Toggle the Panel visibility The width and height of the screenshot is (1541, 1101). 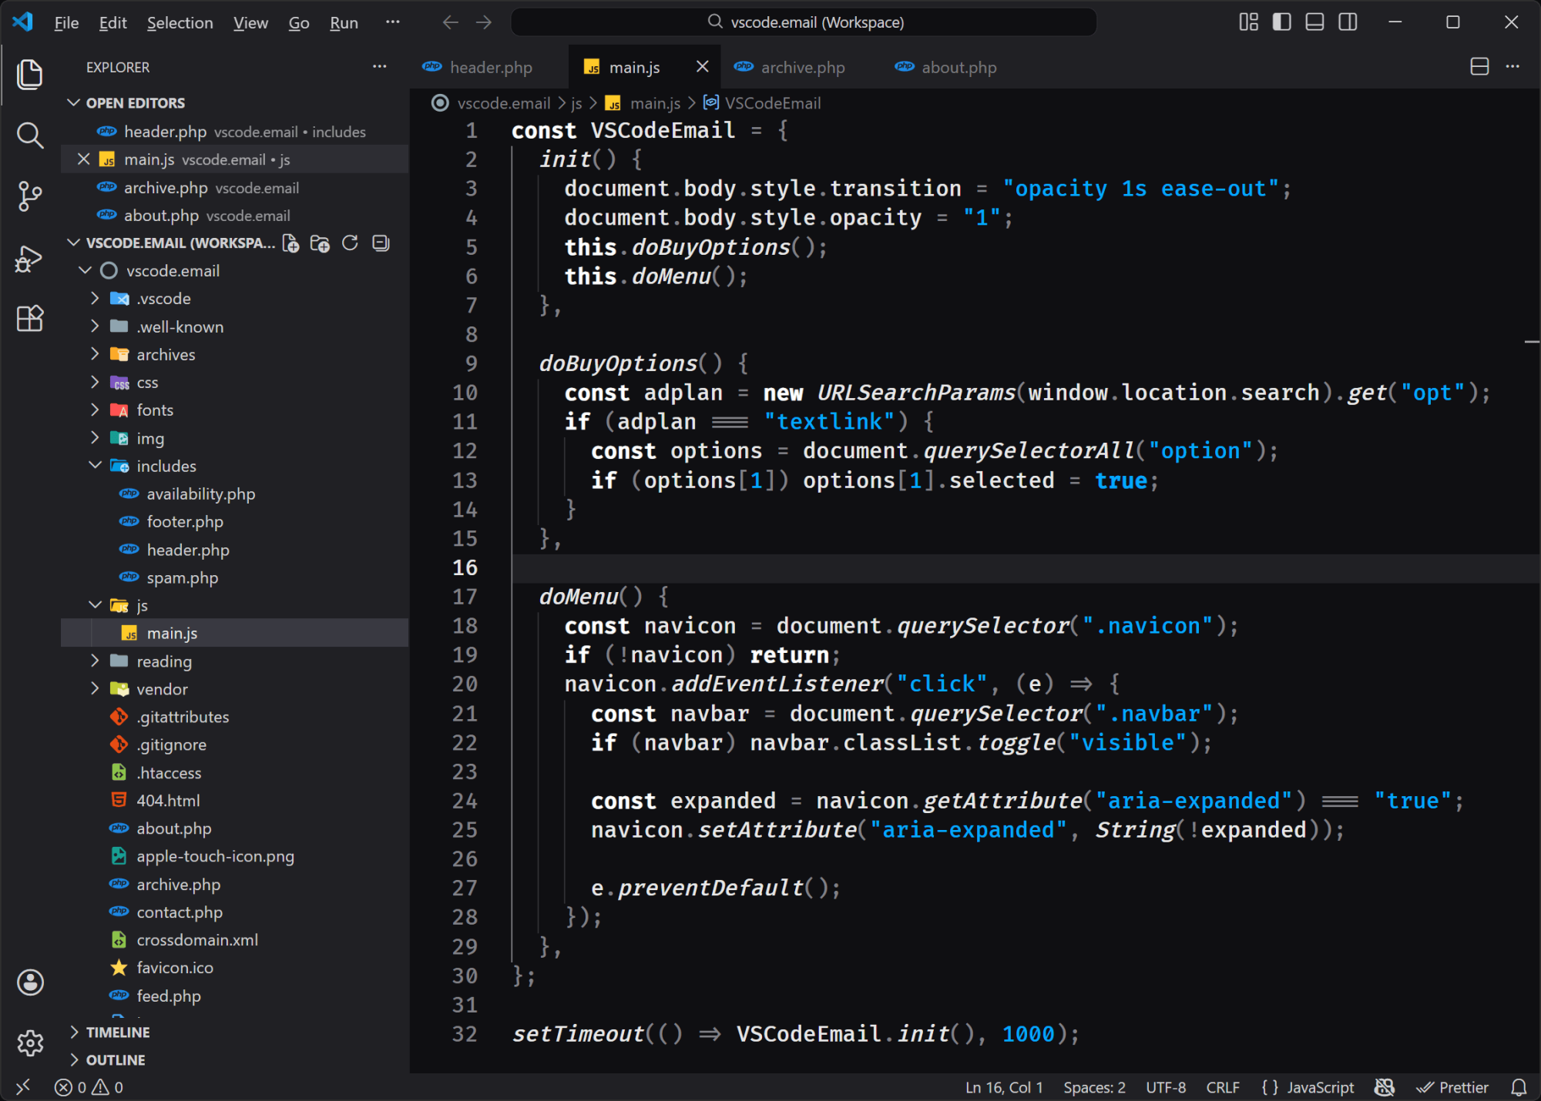pos(1314,22)
